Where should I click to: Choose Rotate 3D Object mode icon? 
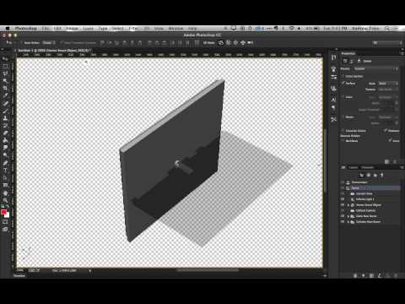[221, 43]
